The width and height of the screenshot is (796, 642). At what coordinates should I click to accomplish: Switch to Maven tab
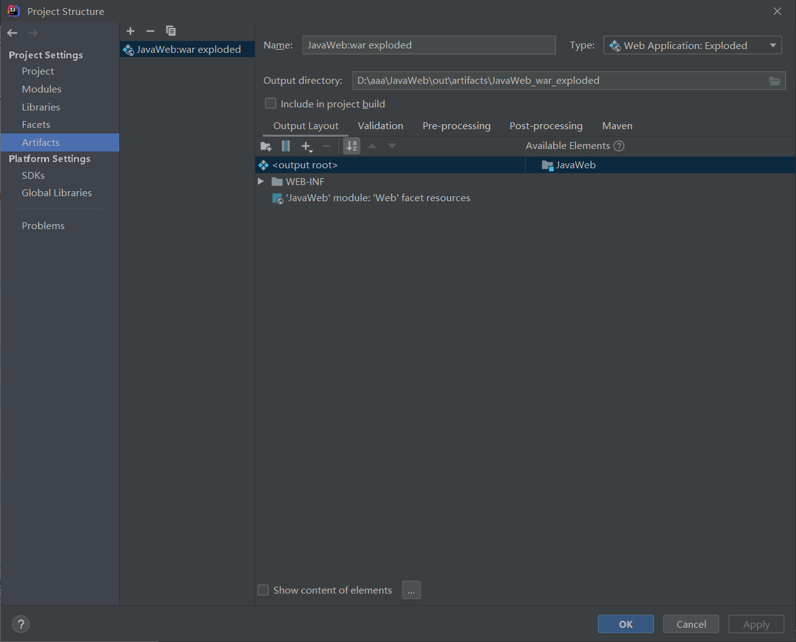click(617, 126)
